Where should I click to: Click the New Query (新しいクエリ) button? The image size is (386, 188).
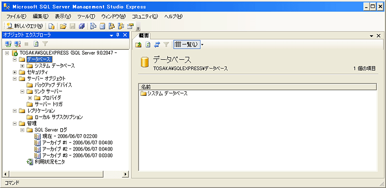(x=25, y=26)
